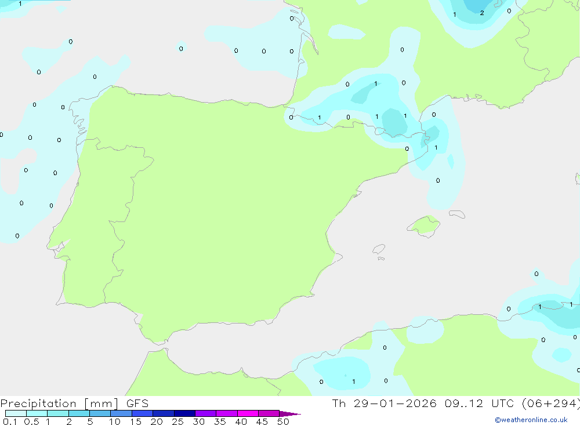
Task: Click the legend swatch between 0.5 and 1
Action: 37,413
